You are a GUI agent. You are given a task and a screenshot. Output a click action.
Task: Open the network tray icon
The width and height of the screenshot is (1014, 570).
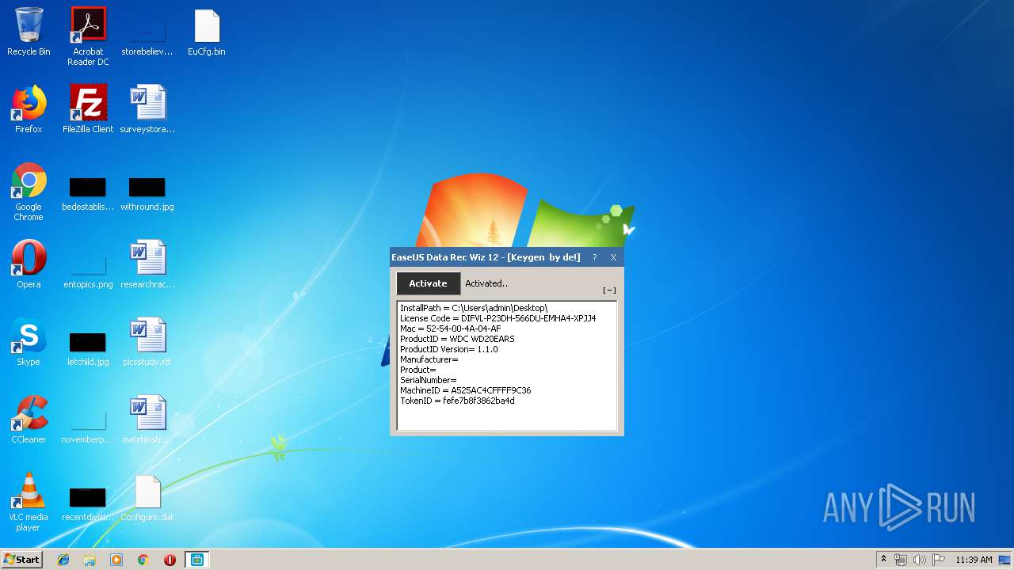901,560
